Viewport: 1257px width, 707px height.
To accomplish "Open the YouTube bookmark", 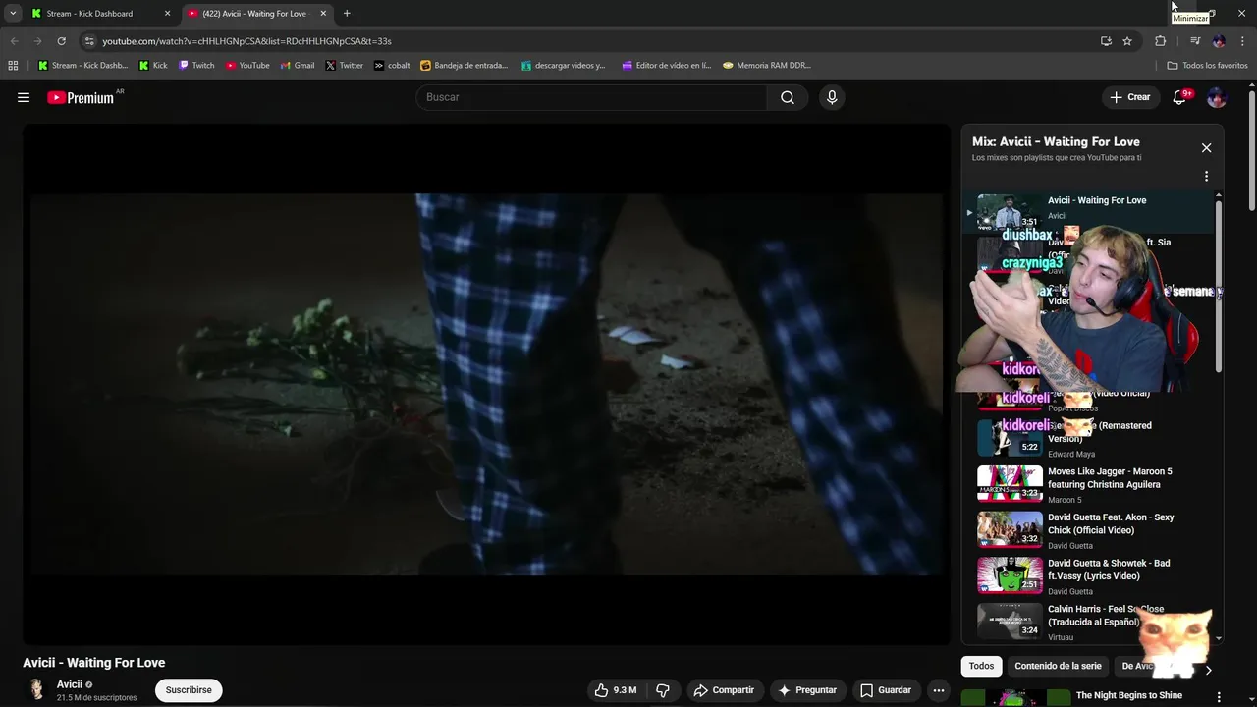I will point(247,66).
